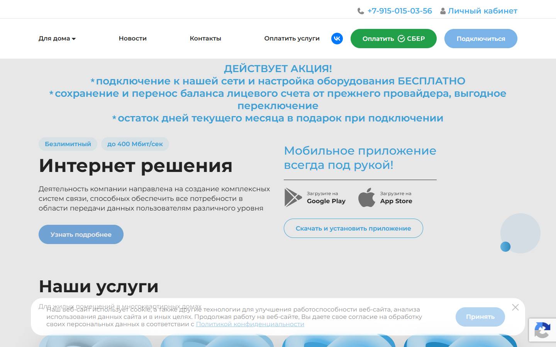Close the cookie notice with the X
Image resolution: width=556 pixels, height=347 pixels.
coord(515,307)
